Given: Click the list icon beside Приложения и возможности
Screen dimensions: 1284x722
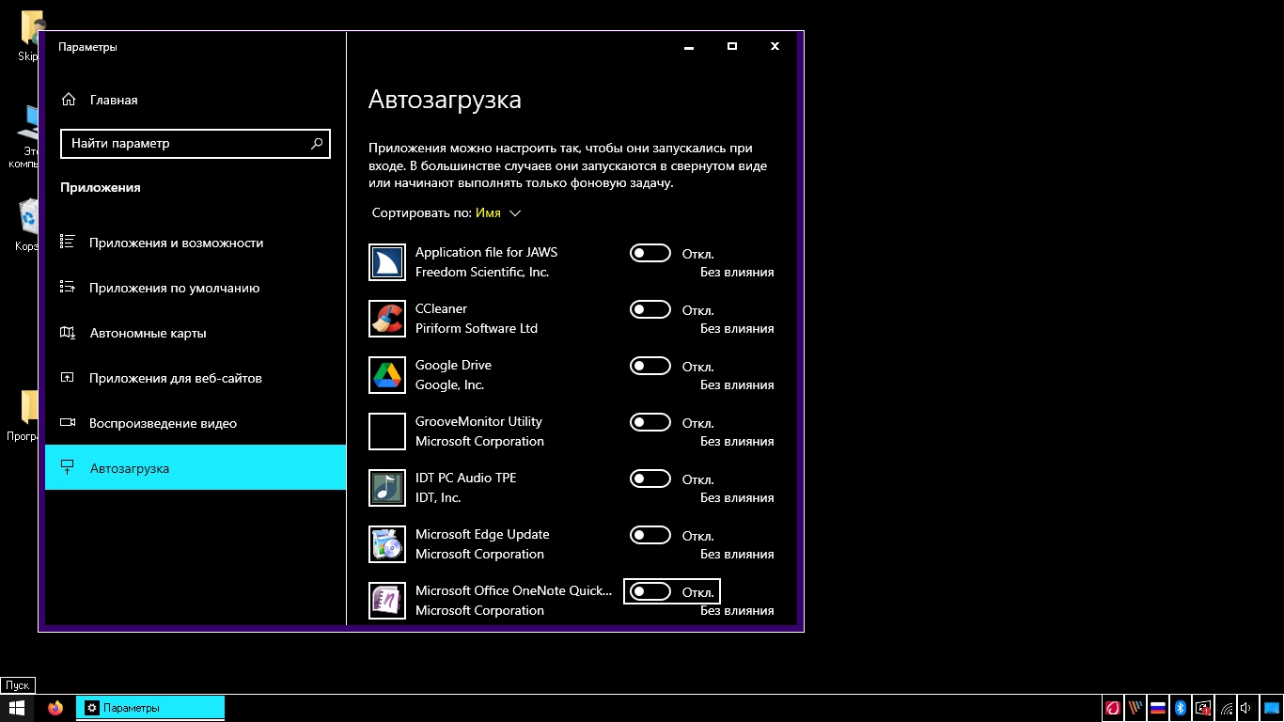Looking at the screenshot, I should tap(68, 243).
